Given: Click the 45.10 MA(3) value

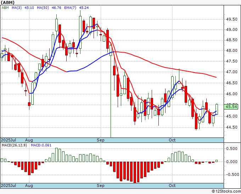Looking at the screenshot, I should [x=29, y=8].
